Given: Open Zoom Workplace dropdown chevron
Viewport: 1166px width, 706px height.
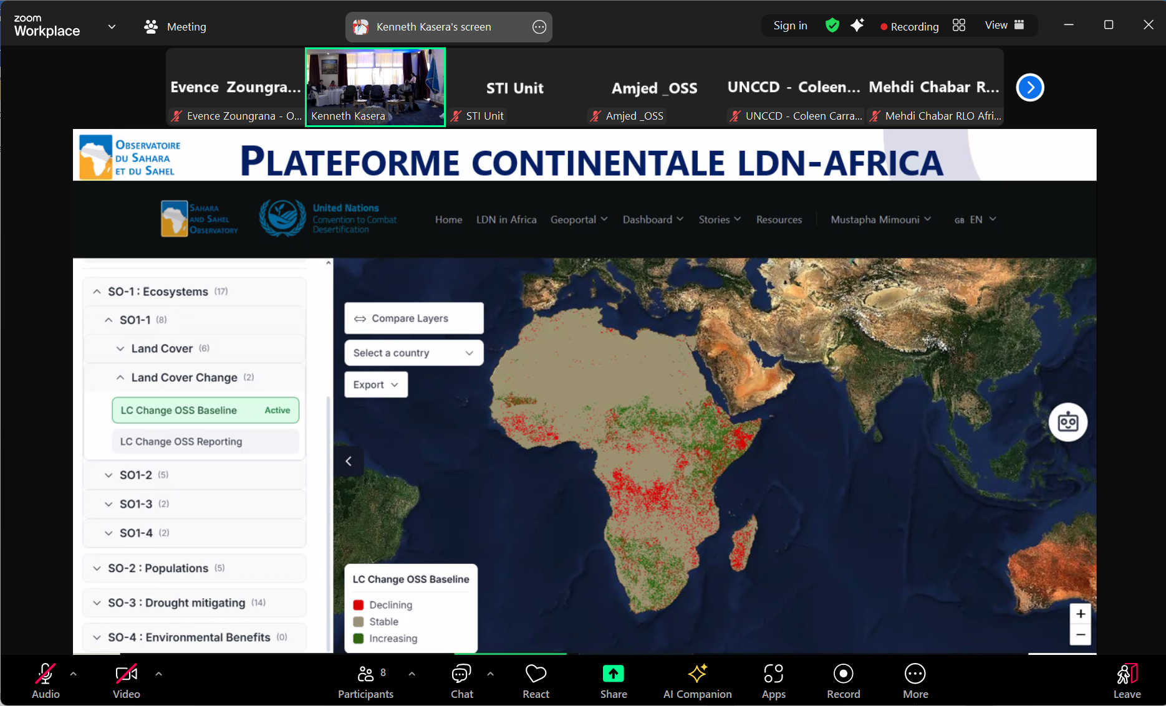Looking at the screenshot, I should point(112,26).
